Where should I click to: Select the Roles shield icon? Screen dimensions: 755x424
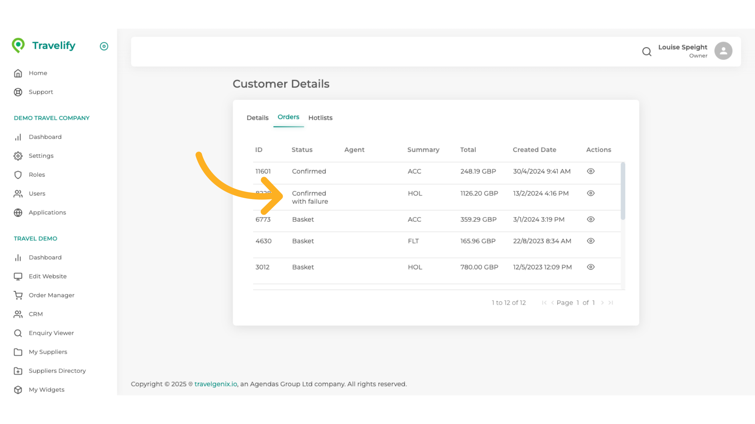point(18,175)
